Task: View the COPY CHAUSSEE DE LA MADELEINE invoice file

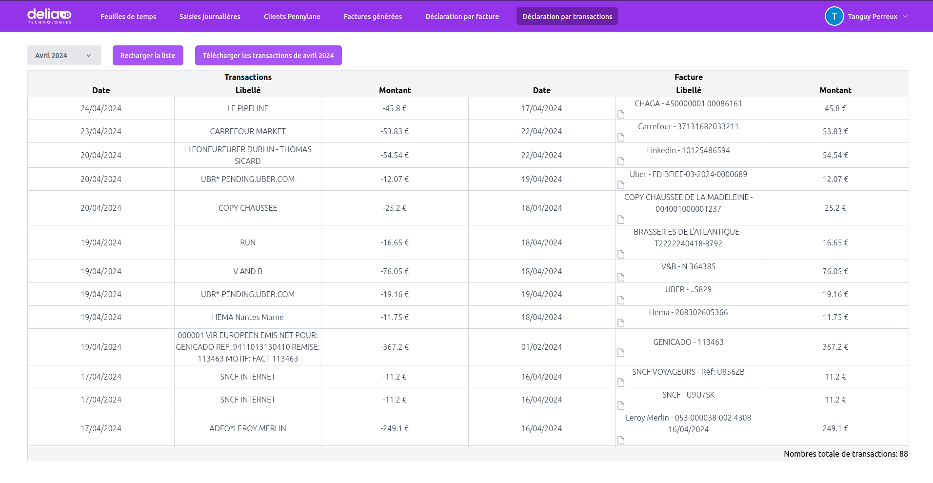Action: [621, 220]
